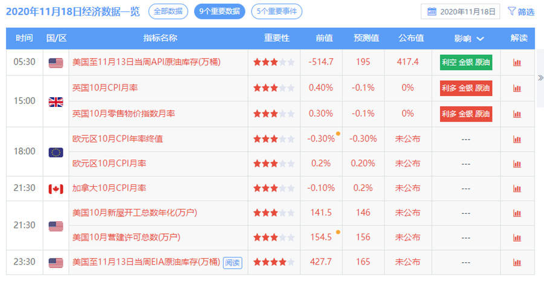Click the 前值 column header
The height and width of the screenshot is (284, 544).
[324, 38]
